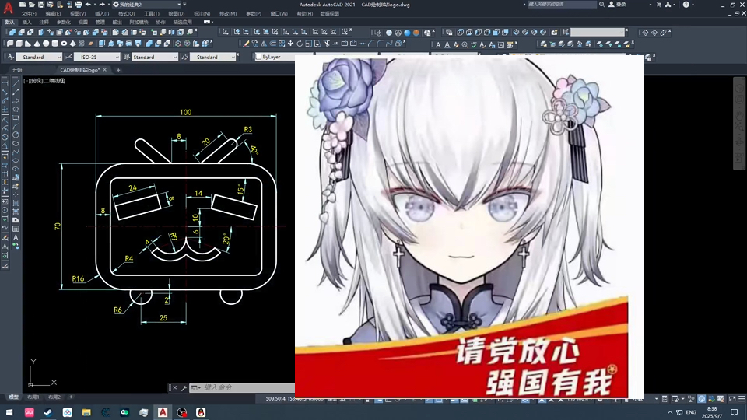
Task: Switch to the 布局2 layout tab
Action: coord(54,397)
